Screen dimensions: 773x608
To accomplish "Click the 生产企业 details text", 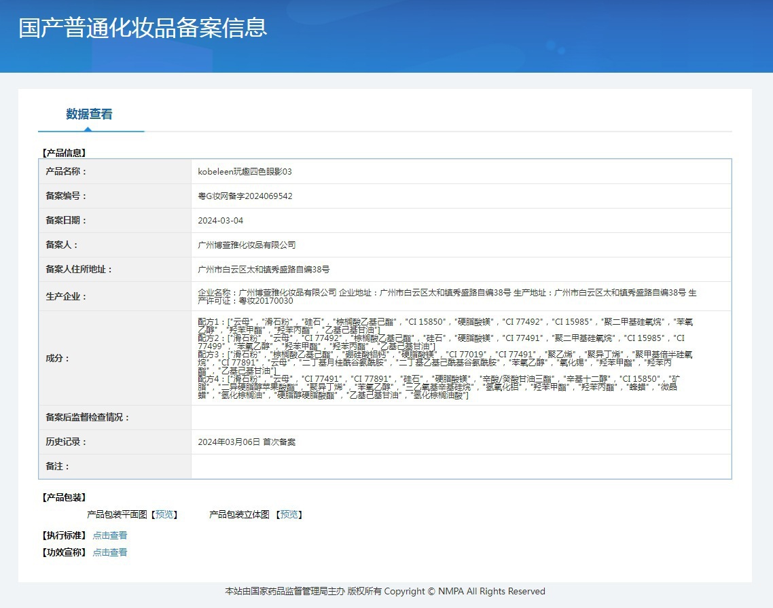I will click(x=447, y=296).
